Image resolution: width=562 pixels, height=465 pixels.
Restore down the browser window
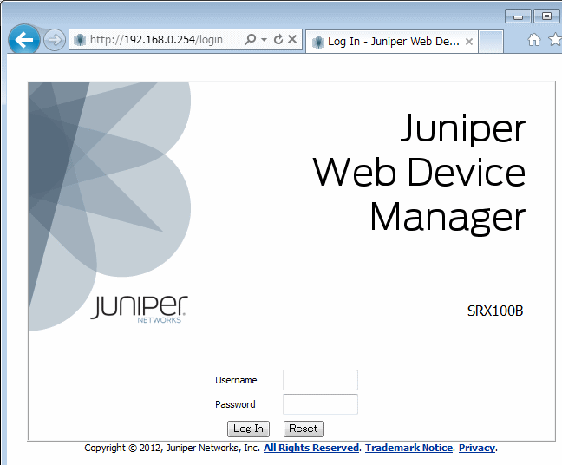point(546,16)
